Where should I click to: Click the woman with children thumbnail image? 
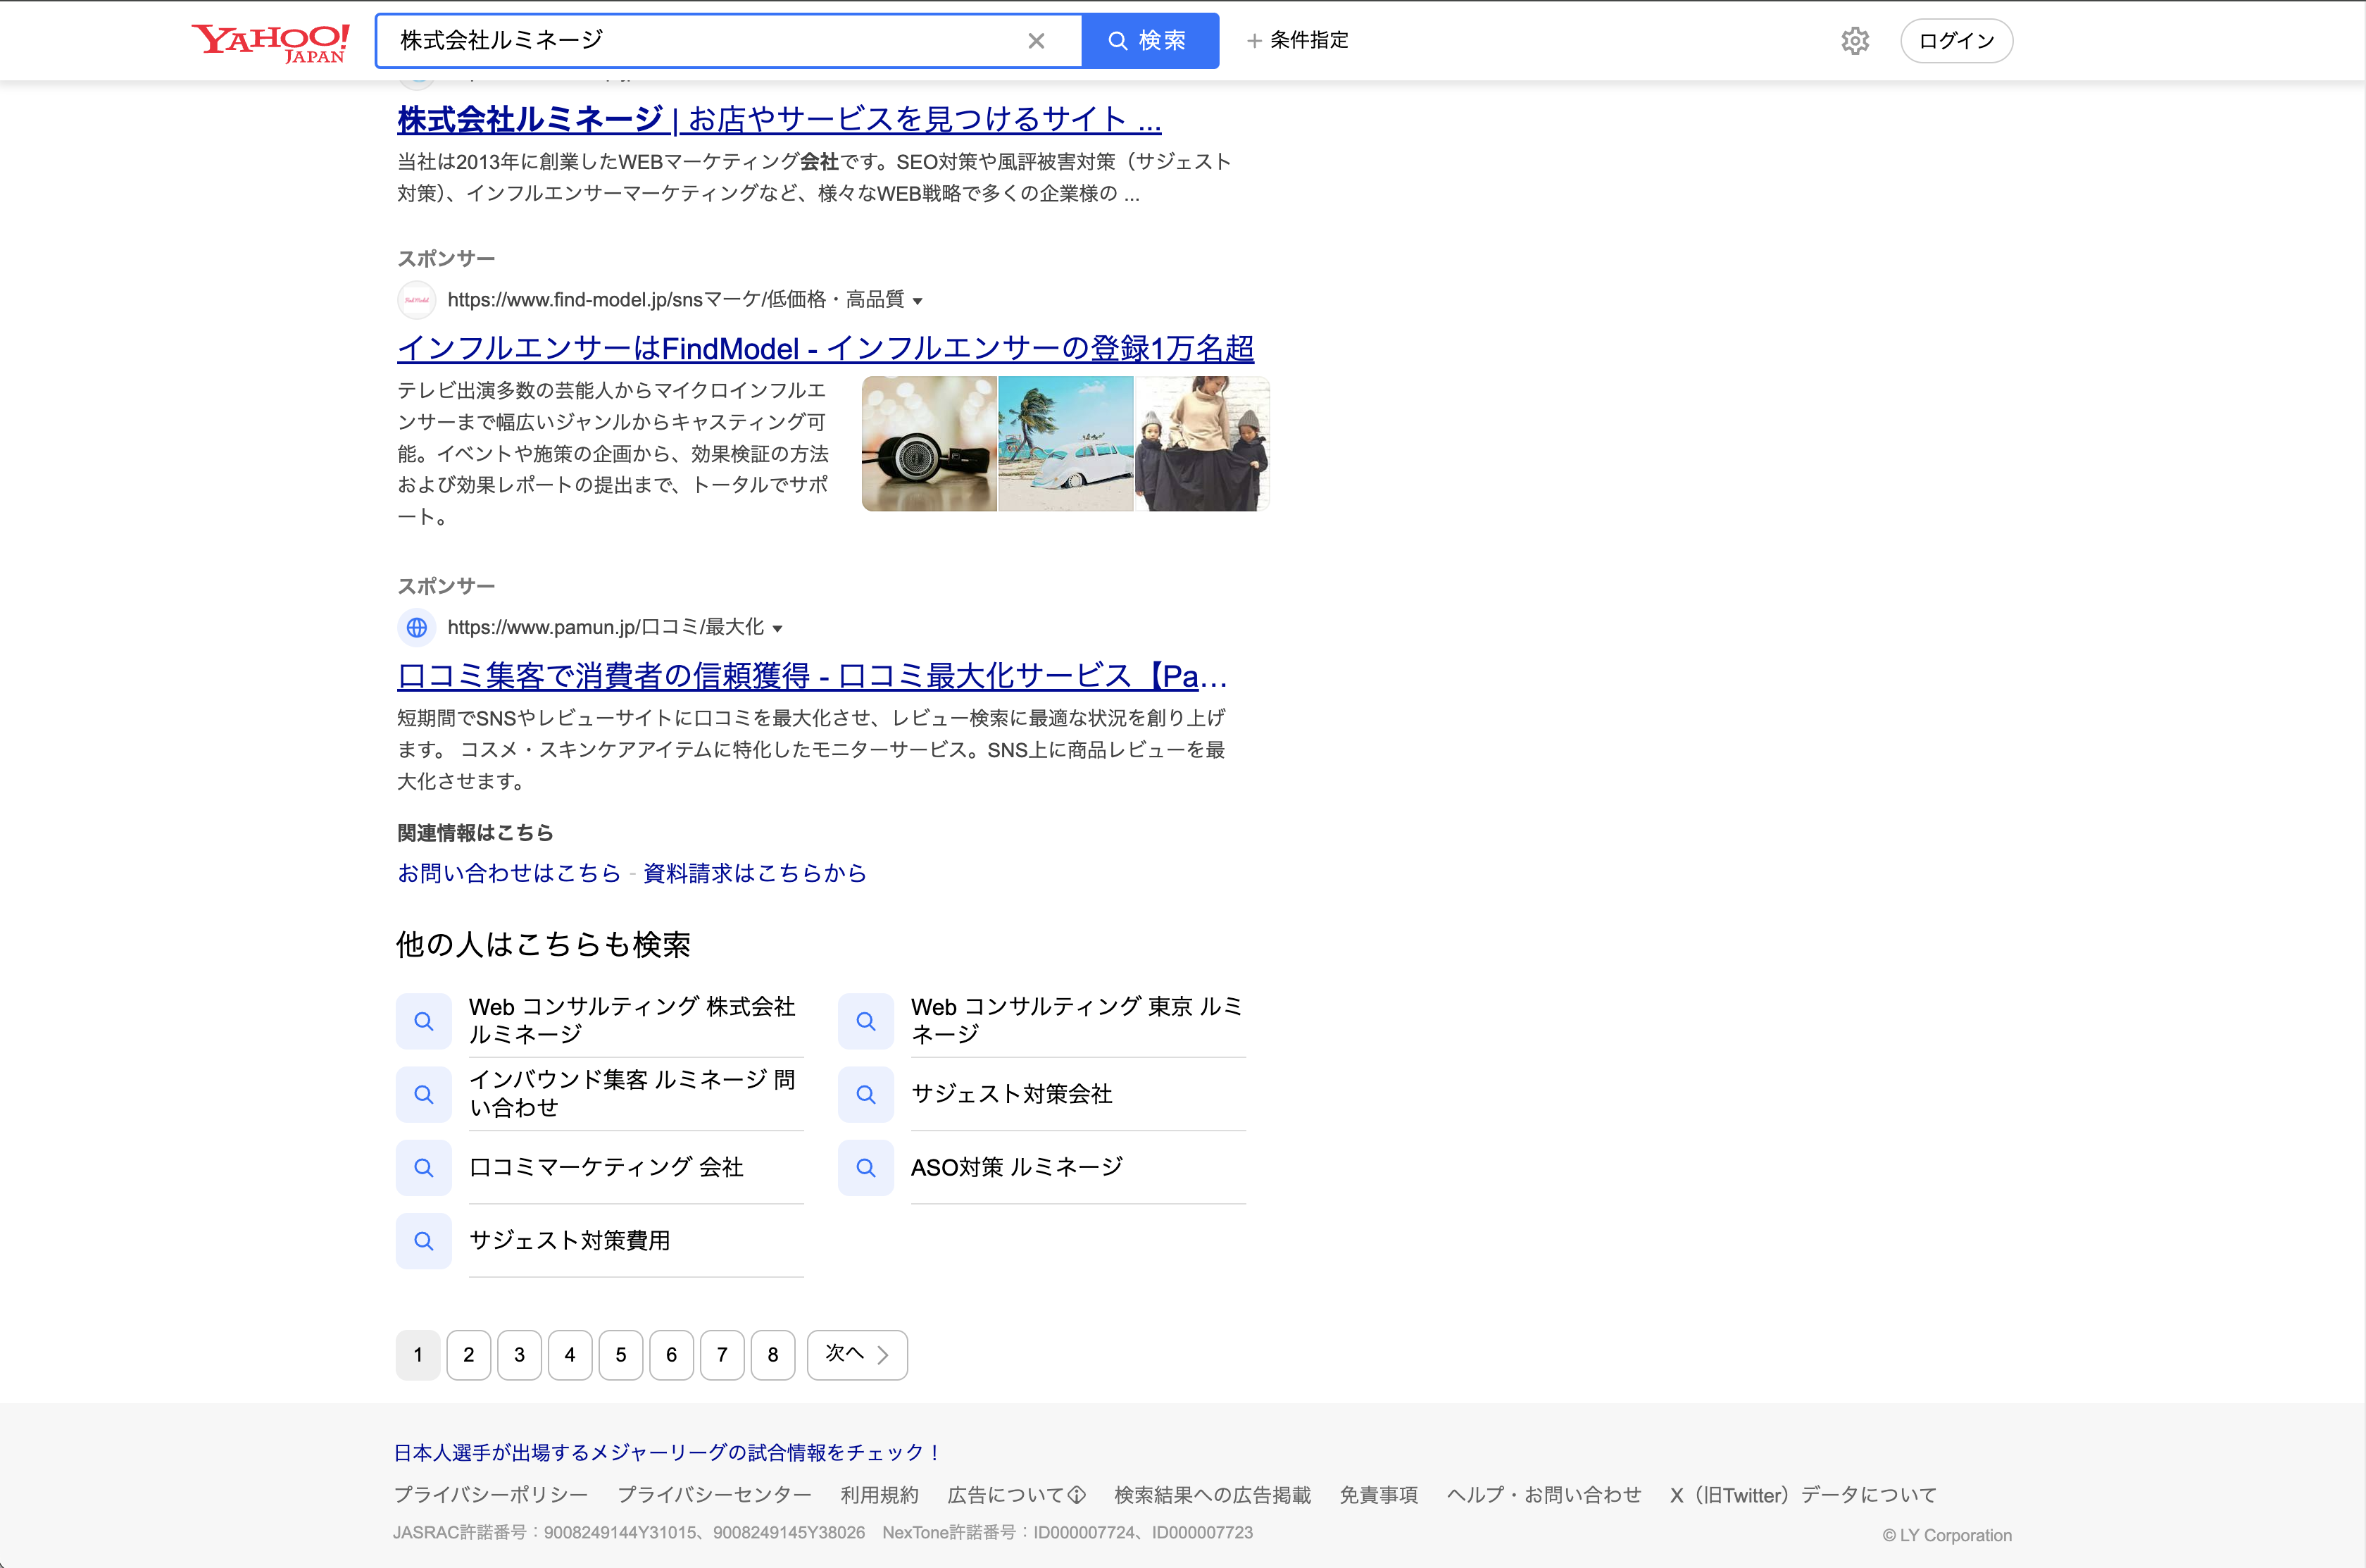click(x=1203, y=444)
